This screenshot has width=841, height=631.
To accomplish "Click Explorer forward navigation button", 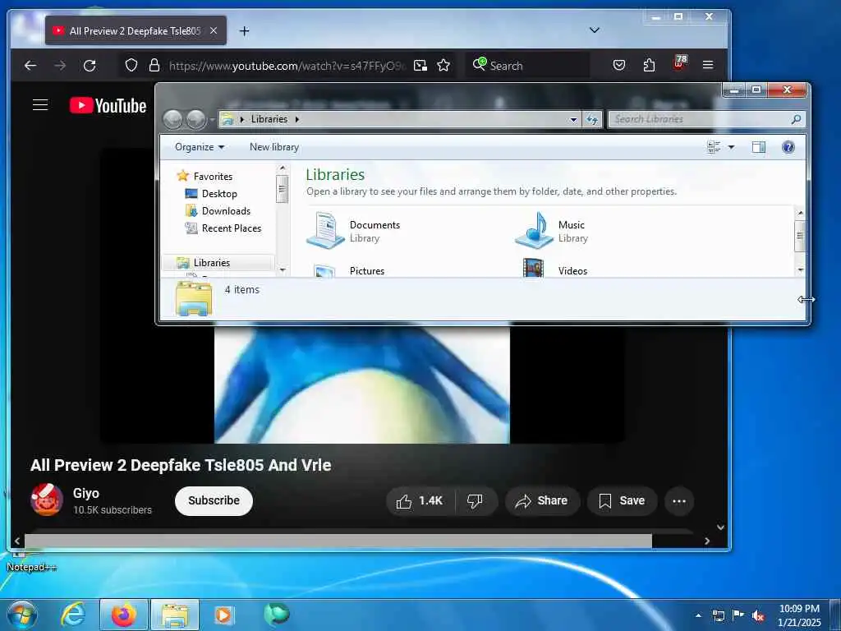I will (195, 119).
